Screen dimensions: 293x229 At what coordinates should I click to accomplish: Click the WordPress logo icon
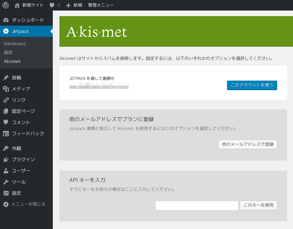click(6, 5)
